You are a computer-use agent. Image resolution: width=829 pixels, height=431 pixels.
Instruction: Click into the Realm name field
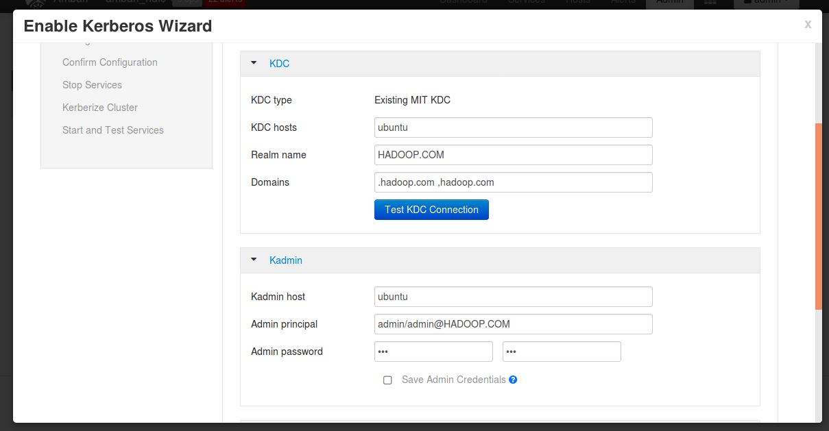point(513,155)
